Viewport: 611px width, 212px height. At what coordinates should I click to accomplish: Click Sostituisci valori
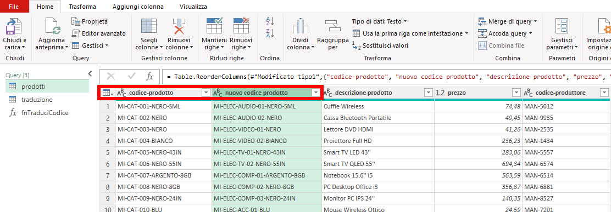[380, 45]
